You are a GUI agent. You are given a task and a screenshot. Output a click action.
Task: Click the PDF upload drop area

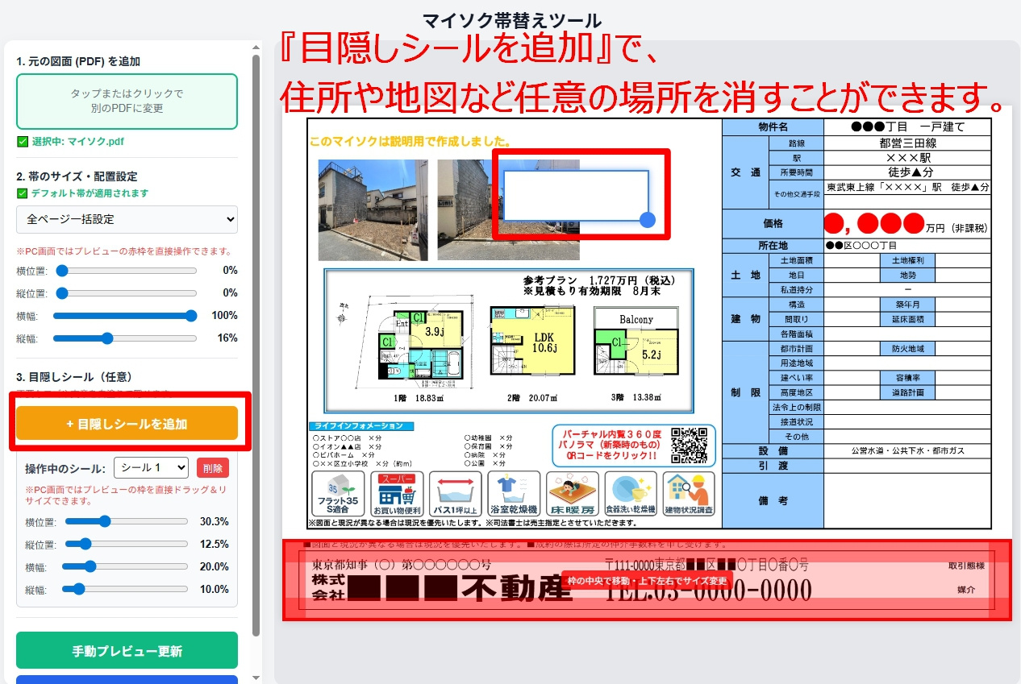[127, 102]
